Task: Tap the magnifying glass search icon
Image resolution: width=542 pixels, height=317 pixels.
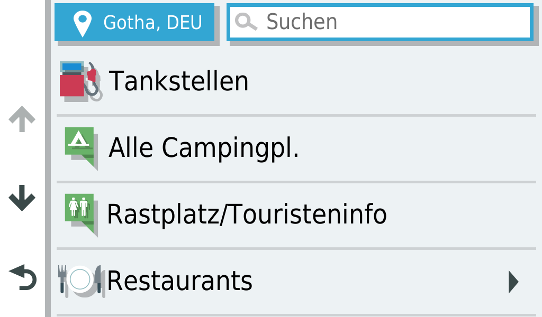Action: click(x=246, y=22)
